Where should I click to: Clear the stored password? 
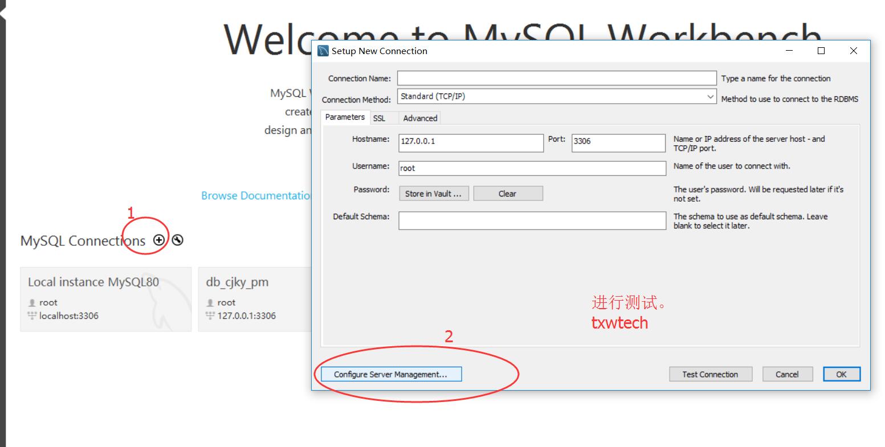[508, 194]
